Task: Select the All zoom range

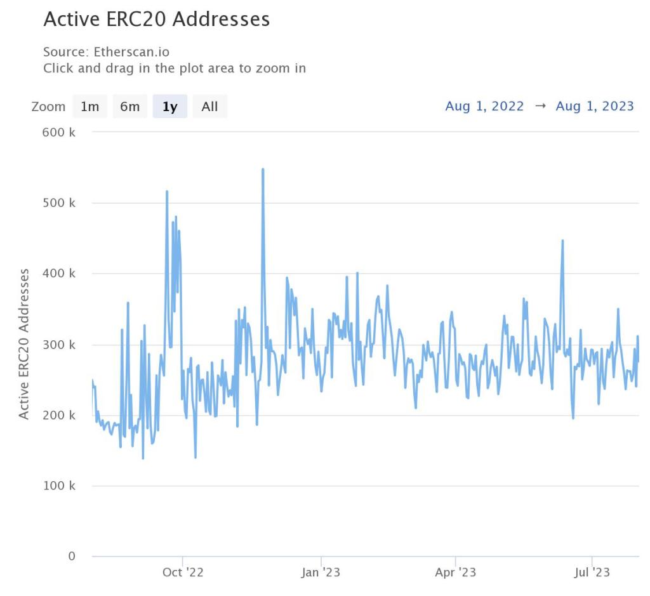Action: point(209,106)
